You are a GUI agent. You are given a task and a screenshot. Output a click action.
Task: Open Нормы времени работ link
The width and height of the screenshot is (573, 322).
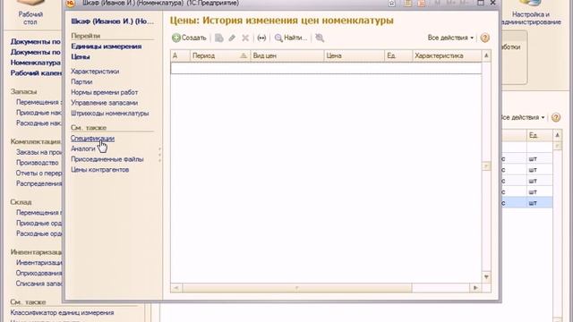coord(105,92)
